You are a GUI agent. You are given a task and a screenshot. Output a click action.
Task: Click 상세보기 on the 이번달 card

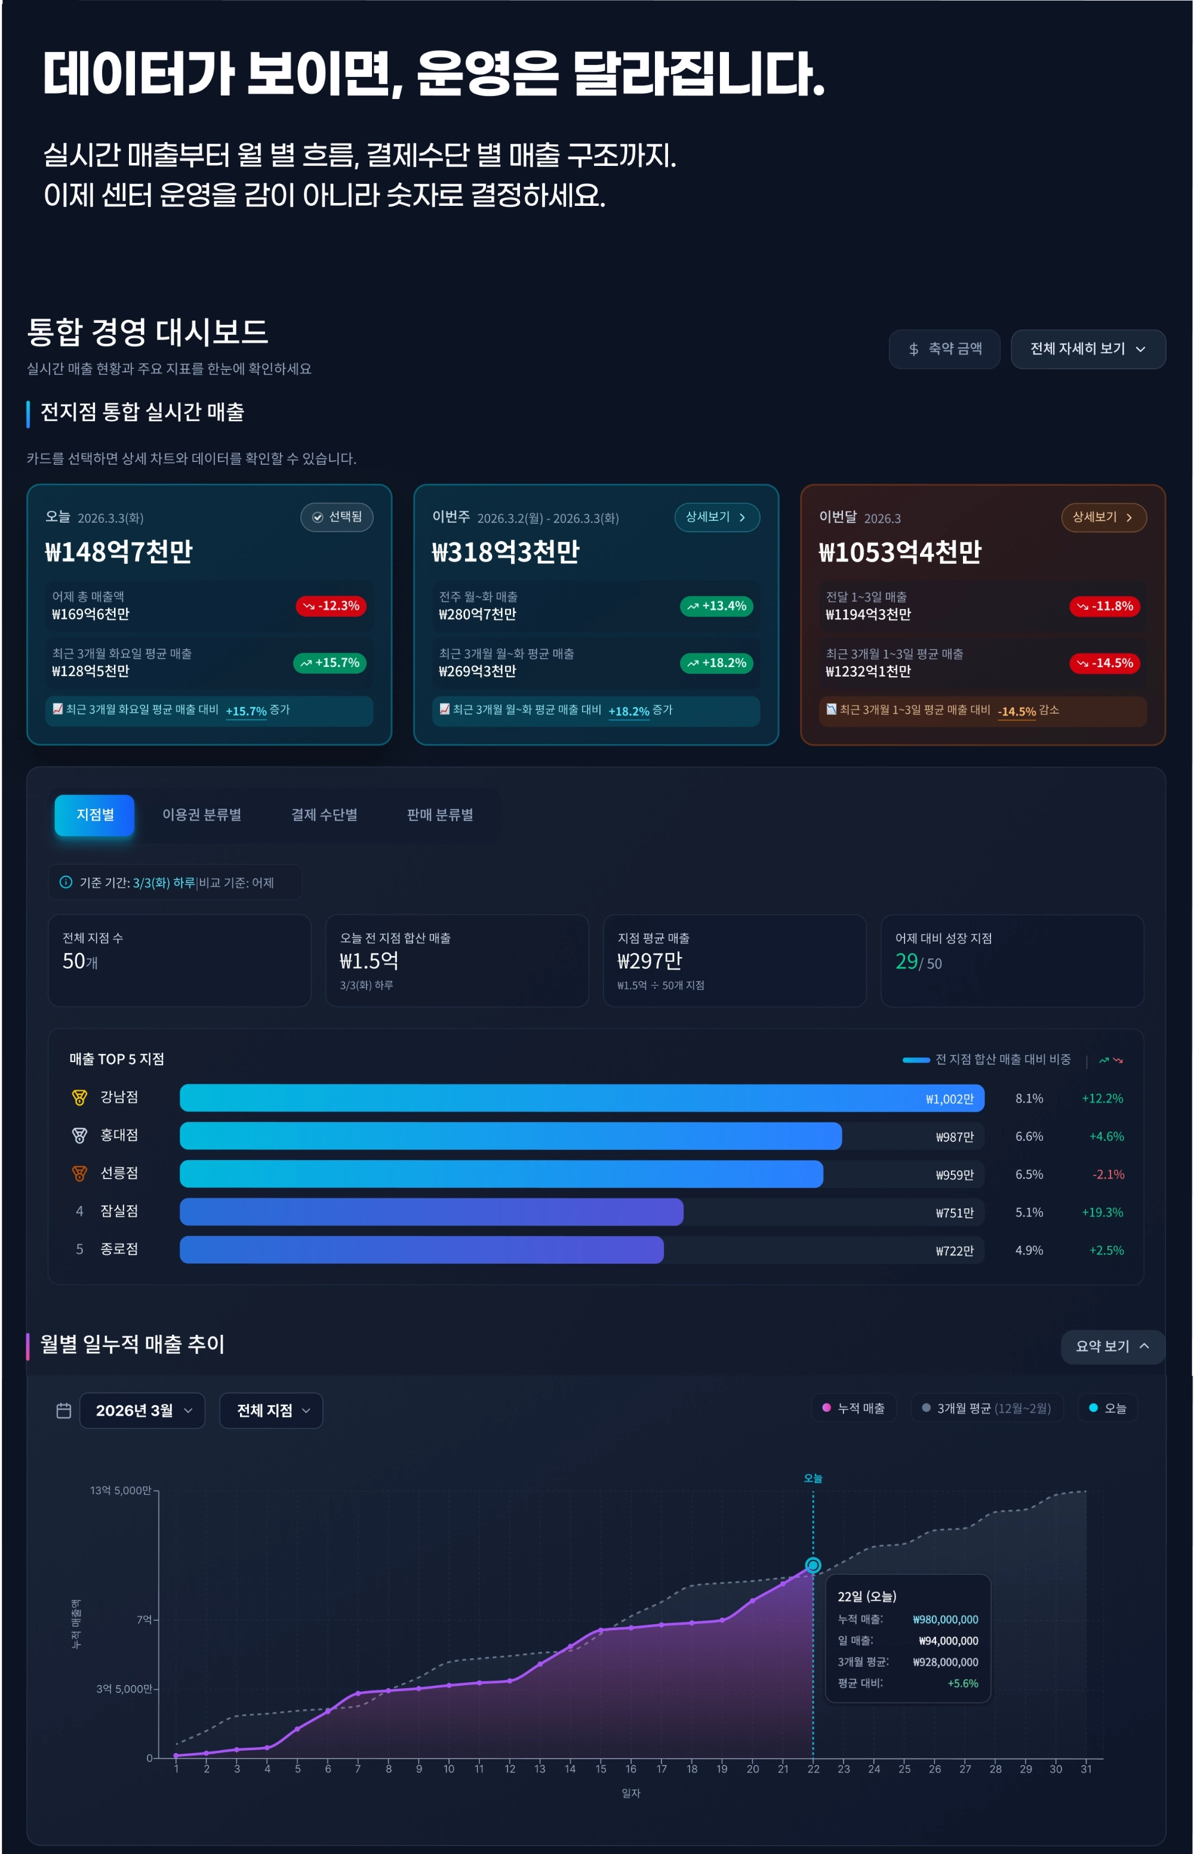click(x=1103, y=517)
